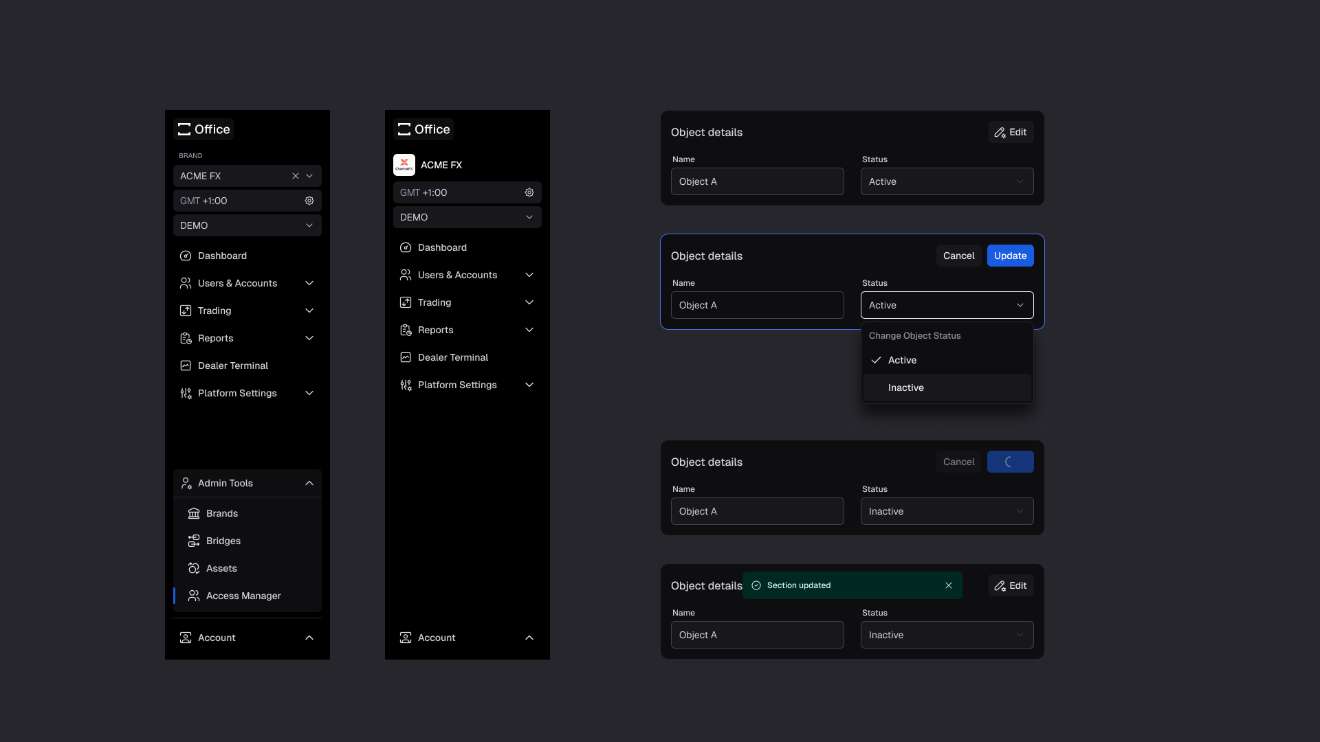Click Dealer Terminal icon in left sidebar
This screenshot has width=1320, height=742.
point(186,366)
